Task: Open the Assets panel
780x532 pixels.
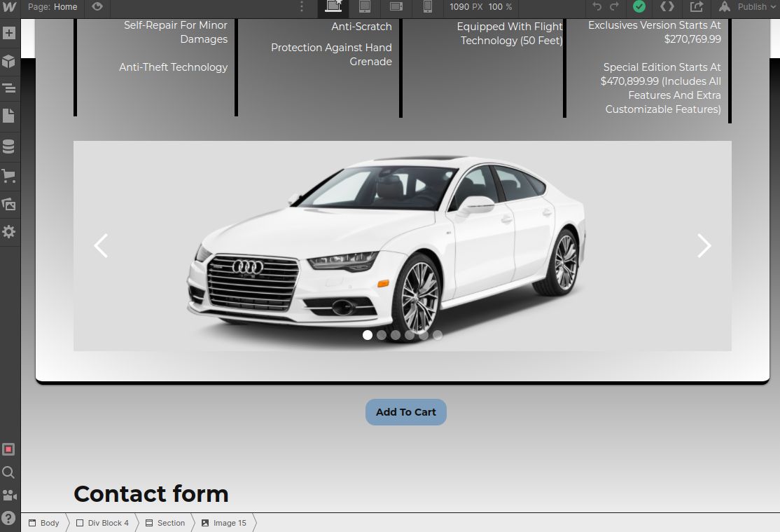Action: [x=9, y=204]
